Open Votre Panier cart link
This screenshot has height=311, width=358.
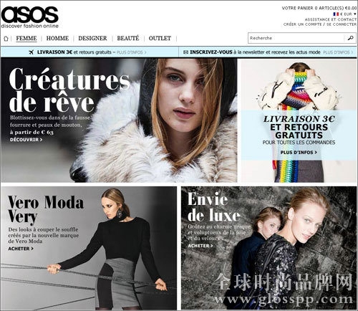point(319,8)
